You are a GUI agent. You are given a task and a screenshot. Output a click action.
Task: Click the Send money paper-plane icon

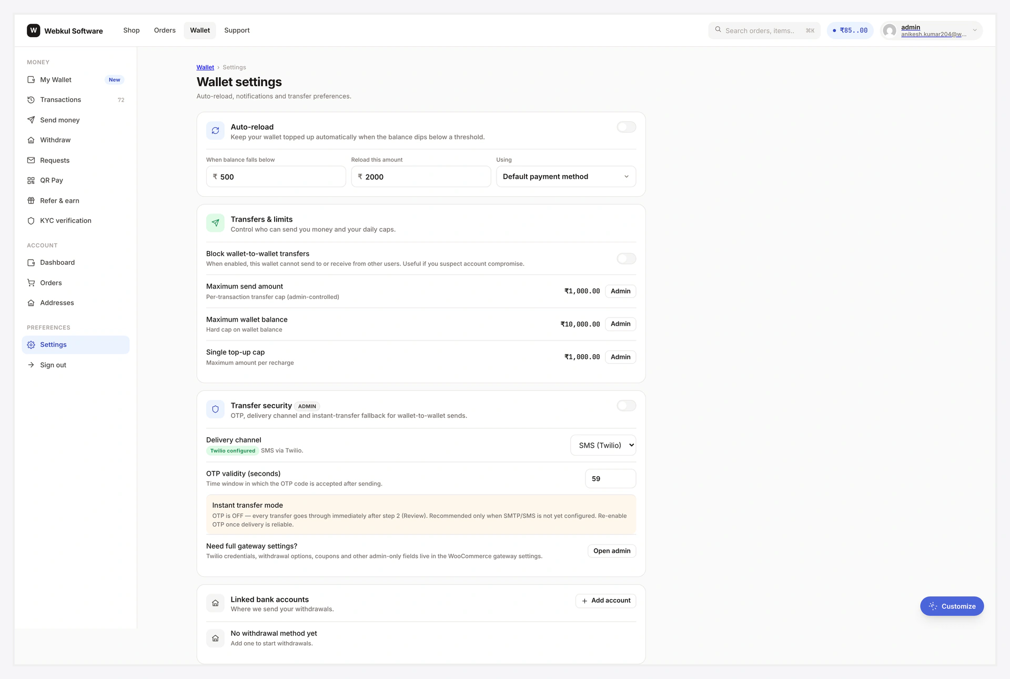coord(31,120)
